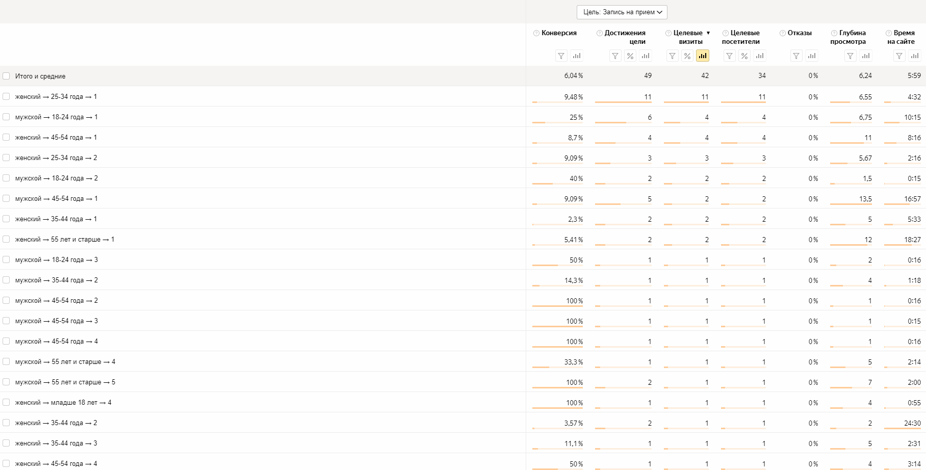Viewport: 926px width, 470px height.
Task: Sort by Время на сайте column header
Action: coord(901,37)
